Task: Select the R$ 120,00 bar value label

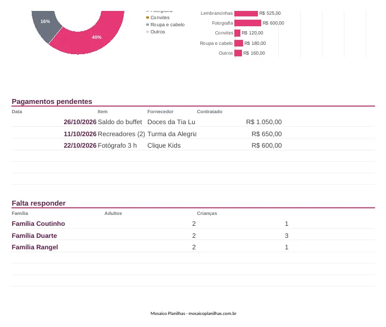Action: click(252, 33)
